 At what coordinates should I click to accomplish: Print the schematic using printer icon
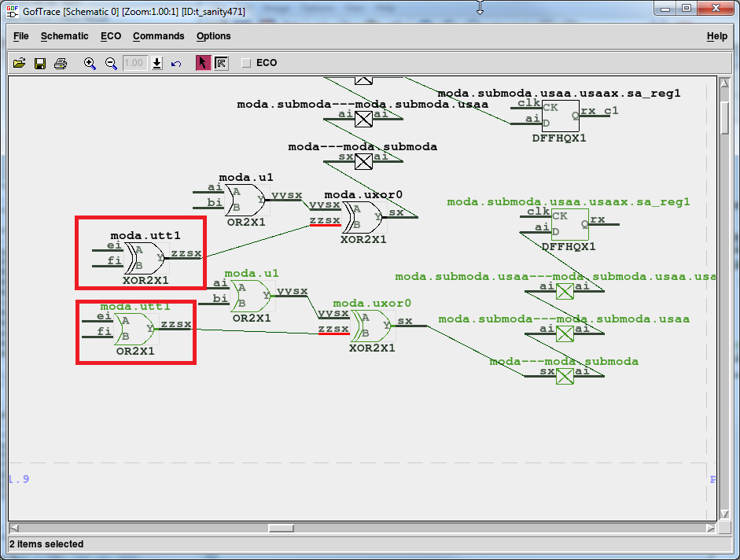61,63
